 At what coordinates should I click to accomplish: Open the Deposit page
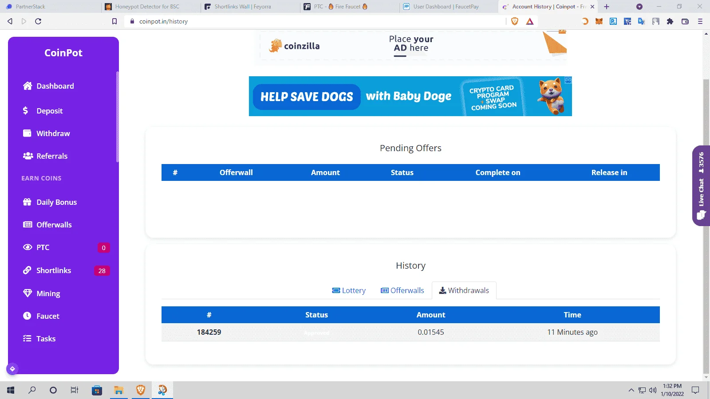(43, 111)
